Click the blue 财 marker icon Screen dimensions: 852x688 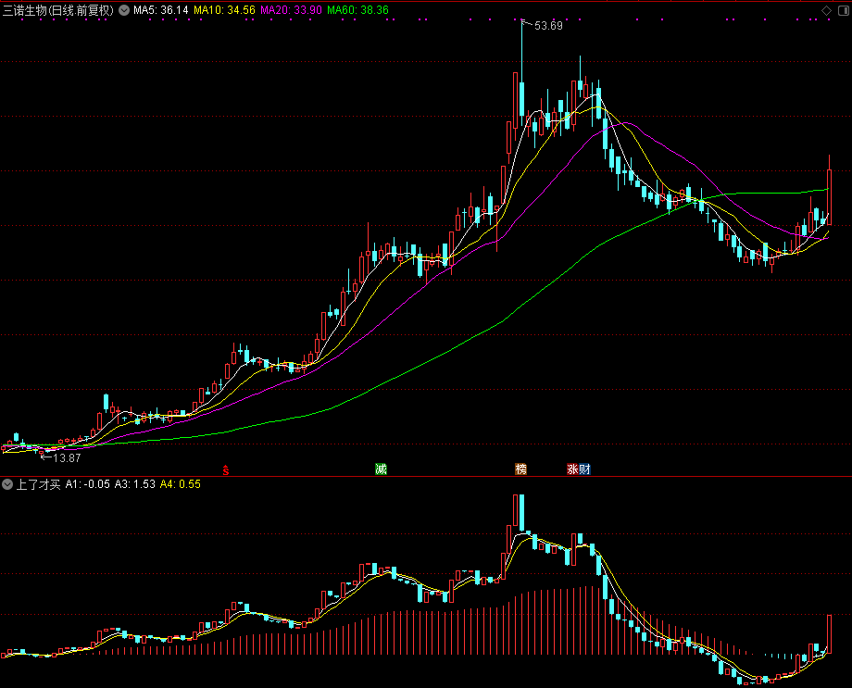(584, 469)
